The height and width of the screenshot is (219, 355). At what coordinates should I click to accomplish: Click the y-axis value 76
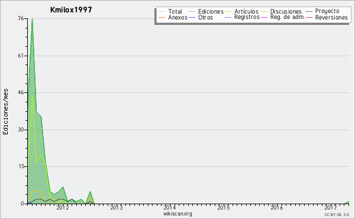point(21,18)
